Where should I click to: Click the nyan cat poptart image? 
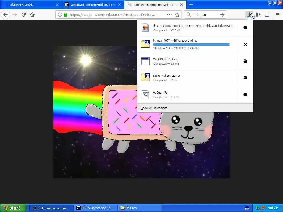tap(141, 112)
